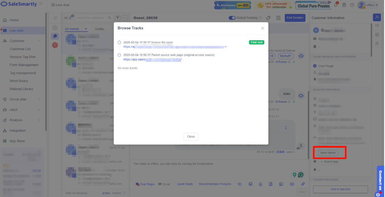Image resolution: width=385 pixels, height=197 pixels.
Task: Click the image upload icon
Action: tap(281, 184)
